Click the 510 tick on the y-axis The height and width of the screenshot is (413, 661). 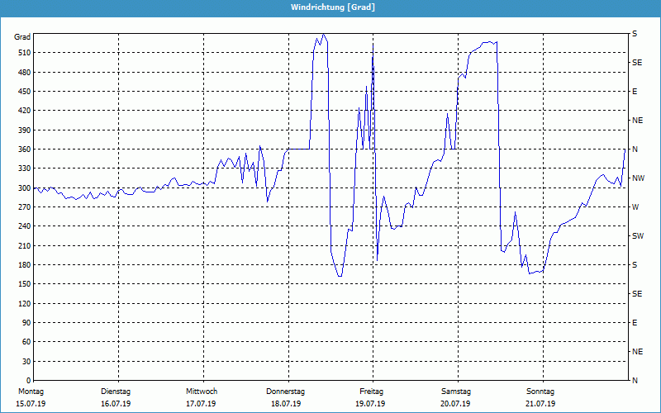(x=22, y=53)
